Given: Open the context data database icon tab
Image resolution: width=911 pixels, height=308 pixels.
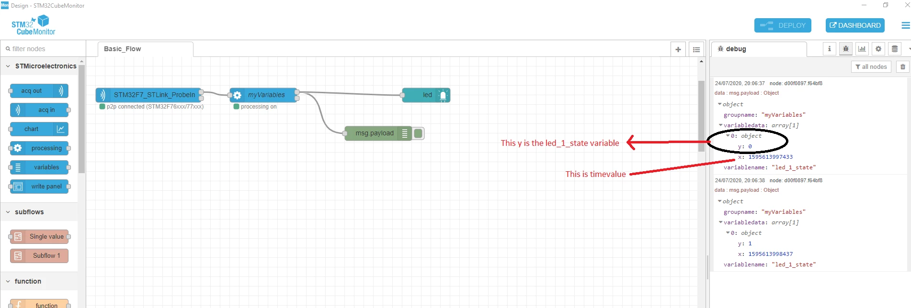Looking at the screenshot, I should (895, 49).
